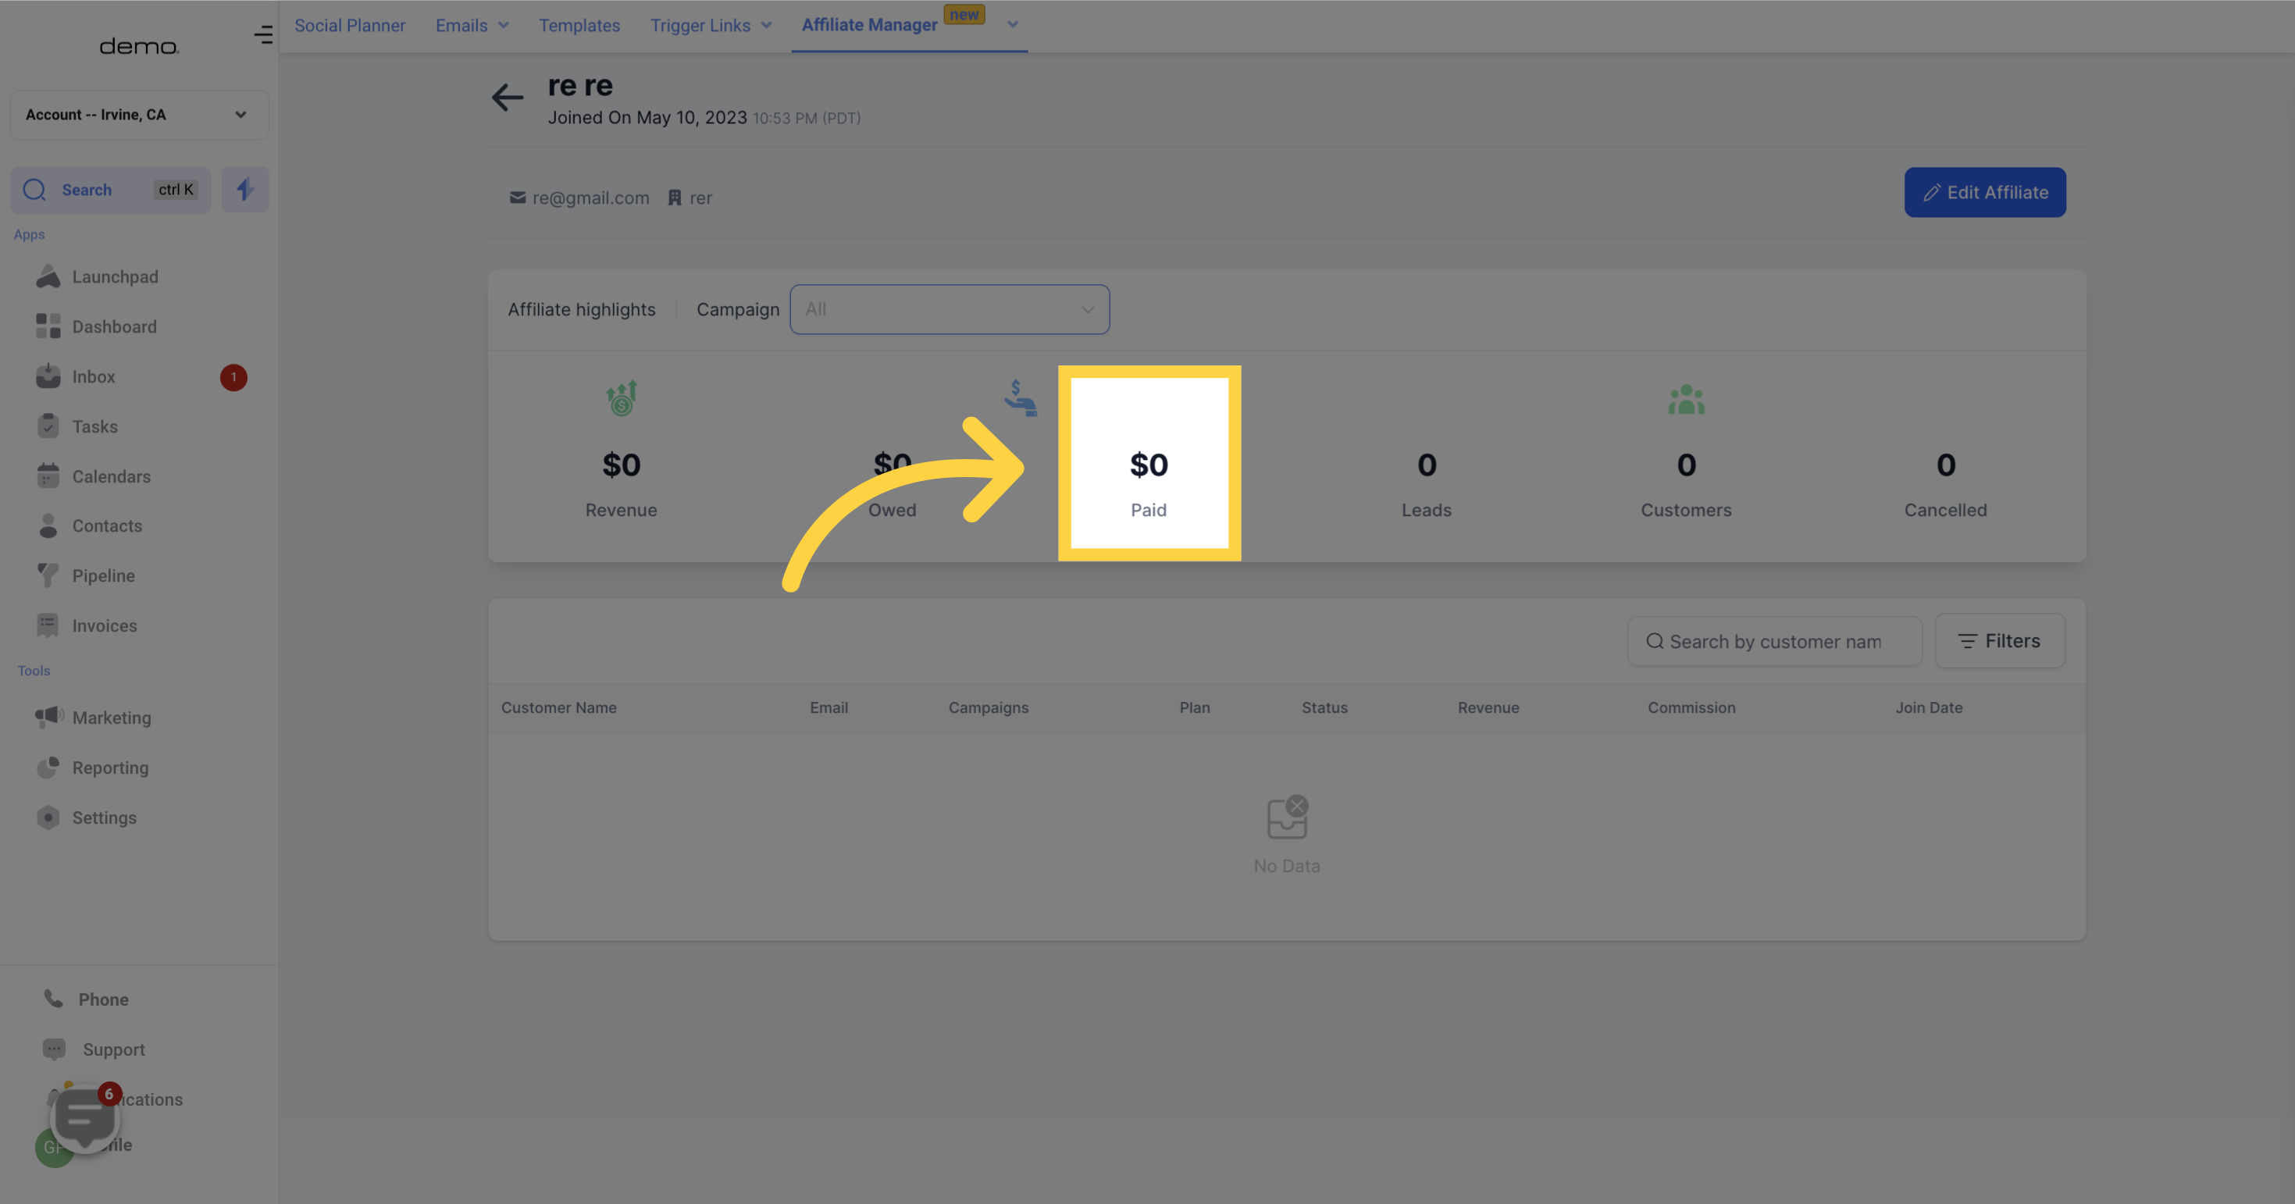Open the Pipeline funnel item

point(103,576)
